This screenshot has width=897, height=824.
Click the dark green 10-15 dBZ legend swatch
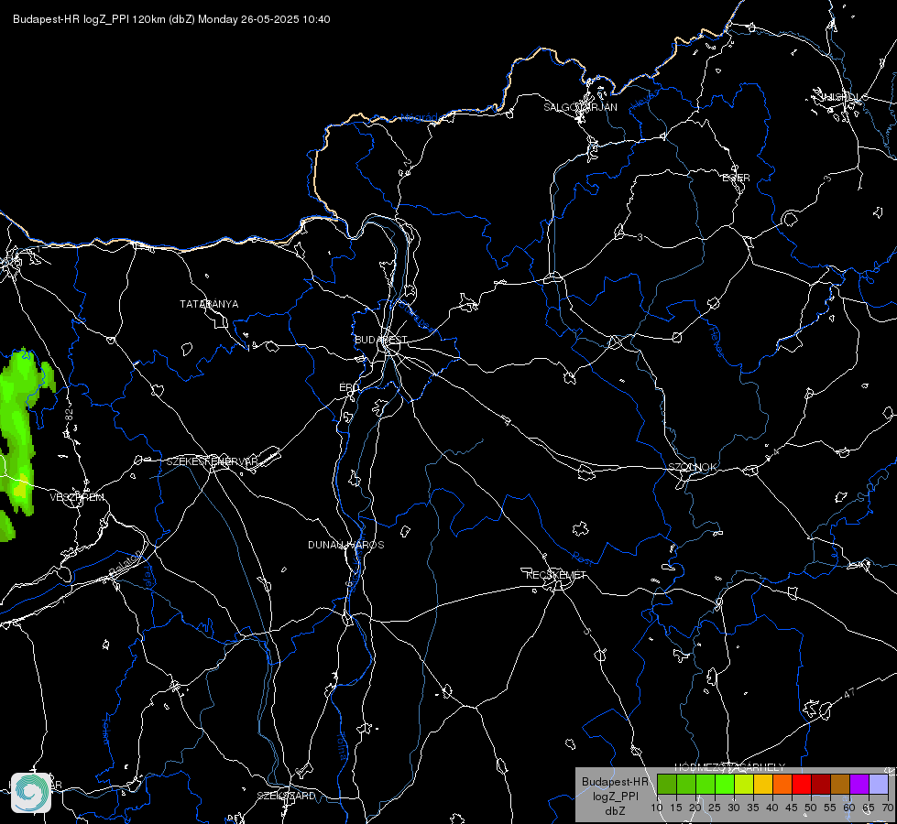(x=667, y=784)
